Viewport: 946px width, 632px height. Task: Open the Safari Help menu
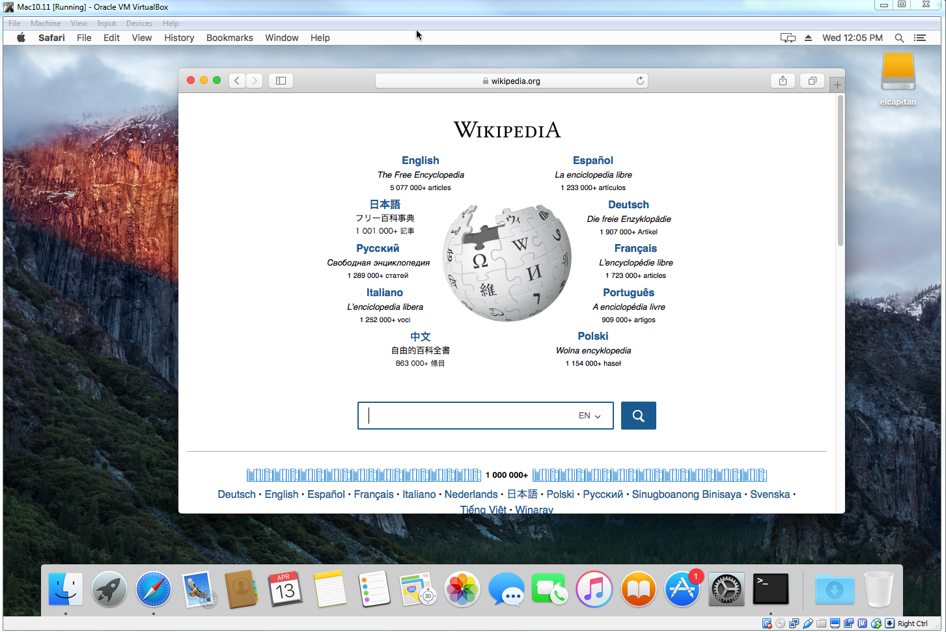pyautogui.click(x=320, y=38)
